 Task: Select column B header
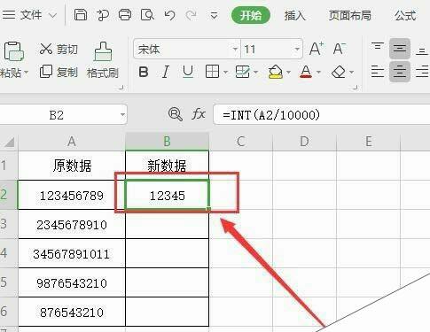coord(167,142)
